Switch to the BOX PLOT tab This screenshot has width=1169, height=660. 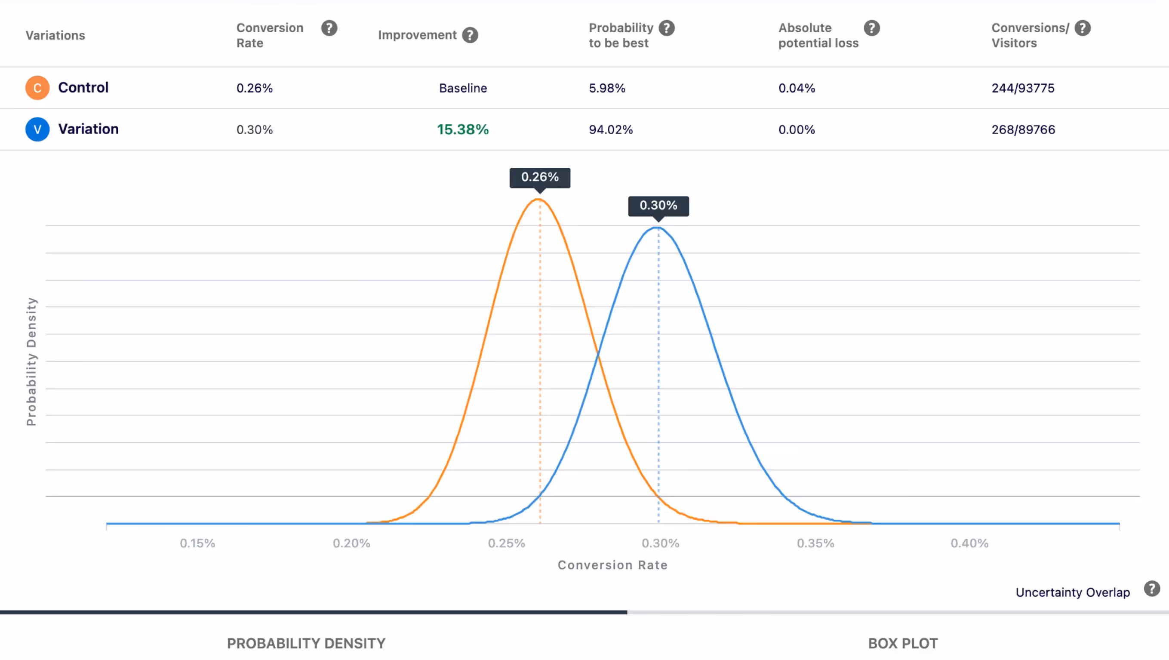[902, 643]
